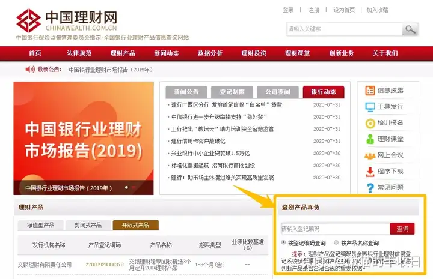The image size is (433, 279).
Task: Click the ChinaWealth site logo
Action: pos(67,20)
